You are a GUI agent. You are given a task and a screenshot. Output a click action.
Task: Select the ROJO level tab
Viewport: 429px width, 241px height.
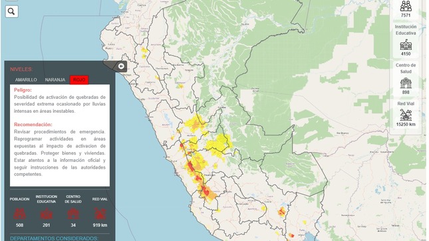click(x=79, y=80)
